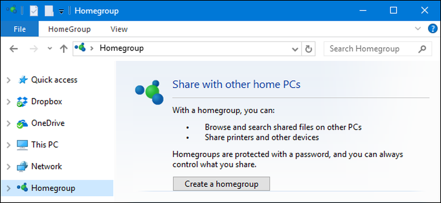This screenshot has width=441, height=203.
Task: Open the Help question mark icon
Action: (x=433, y=29)
